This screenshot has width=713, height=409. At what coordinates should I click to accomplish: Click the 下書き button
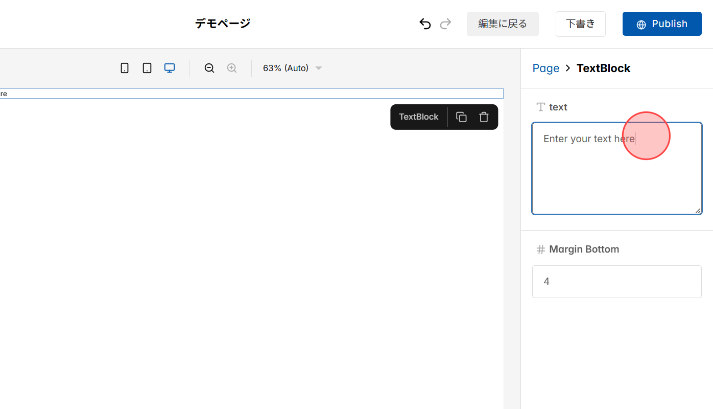[x=580, y=24]
